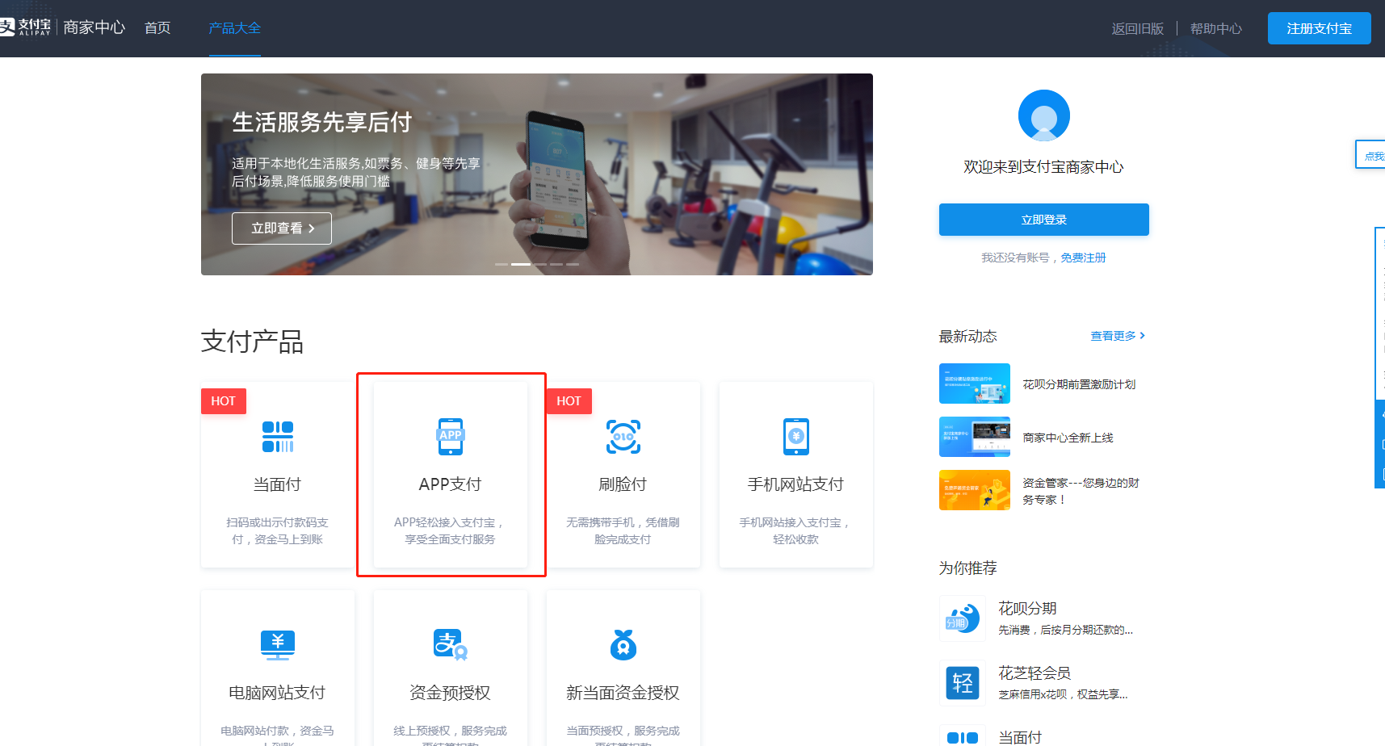Click 资金预授权 icon
Screen dimensions: 1385x746
pos(451,645)
